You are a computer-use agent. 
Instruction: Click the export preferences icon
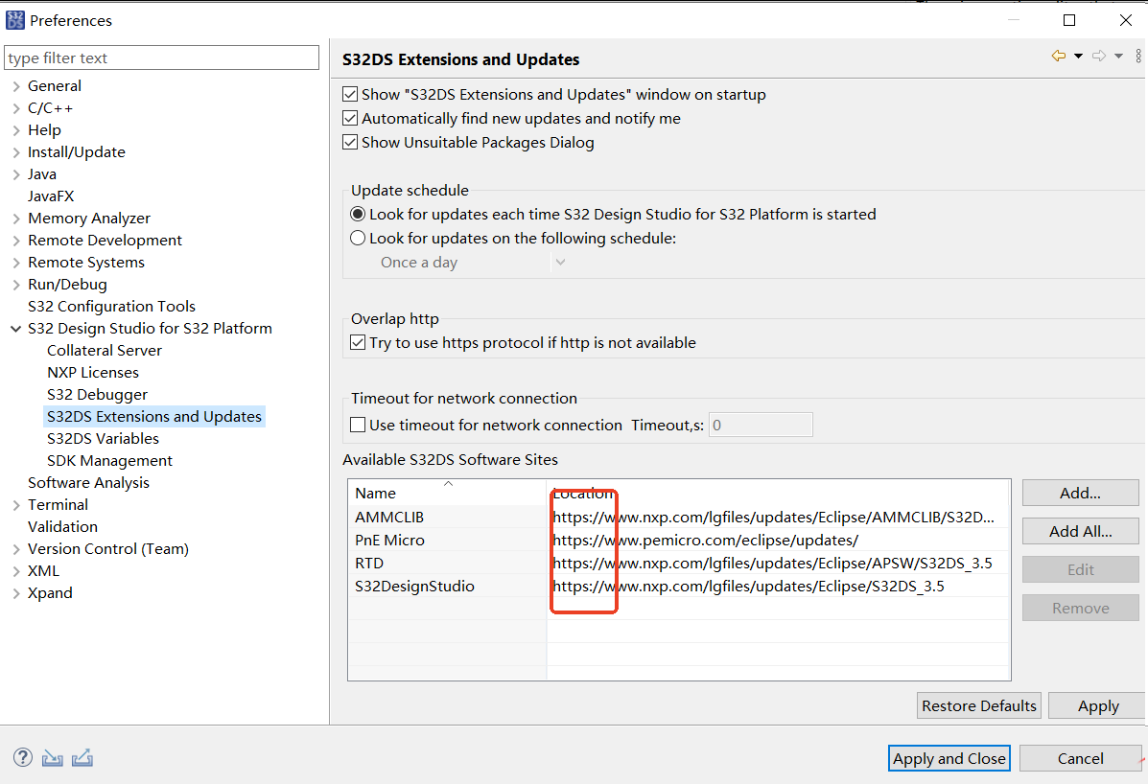pos(82,758)
